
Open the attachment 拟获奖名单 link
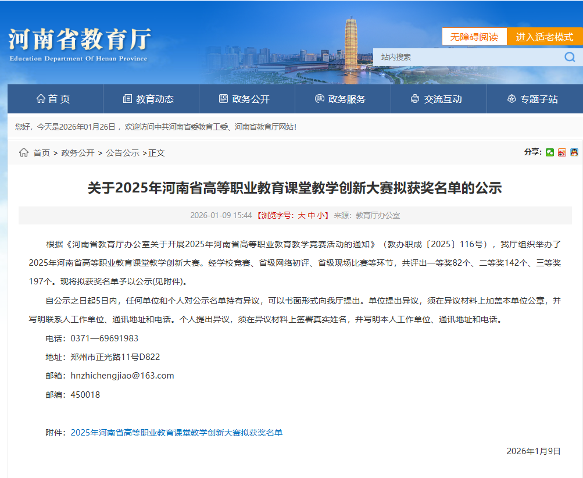point(176,433)
